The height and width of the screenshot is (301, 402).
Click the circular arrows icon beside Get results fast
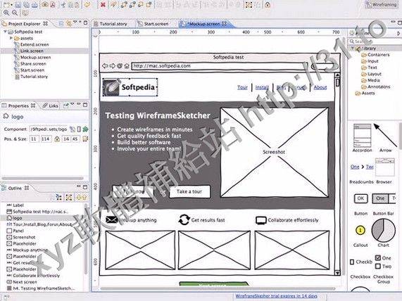pos(184,220)
